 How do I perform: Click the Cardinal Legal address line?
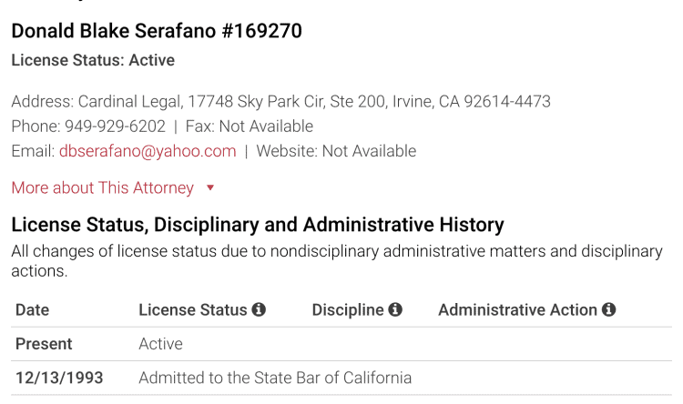[281, 101]
